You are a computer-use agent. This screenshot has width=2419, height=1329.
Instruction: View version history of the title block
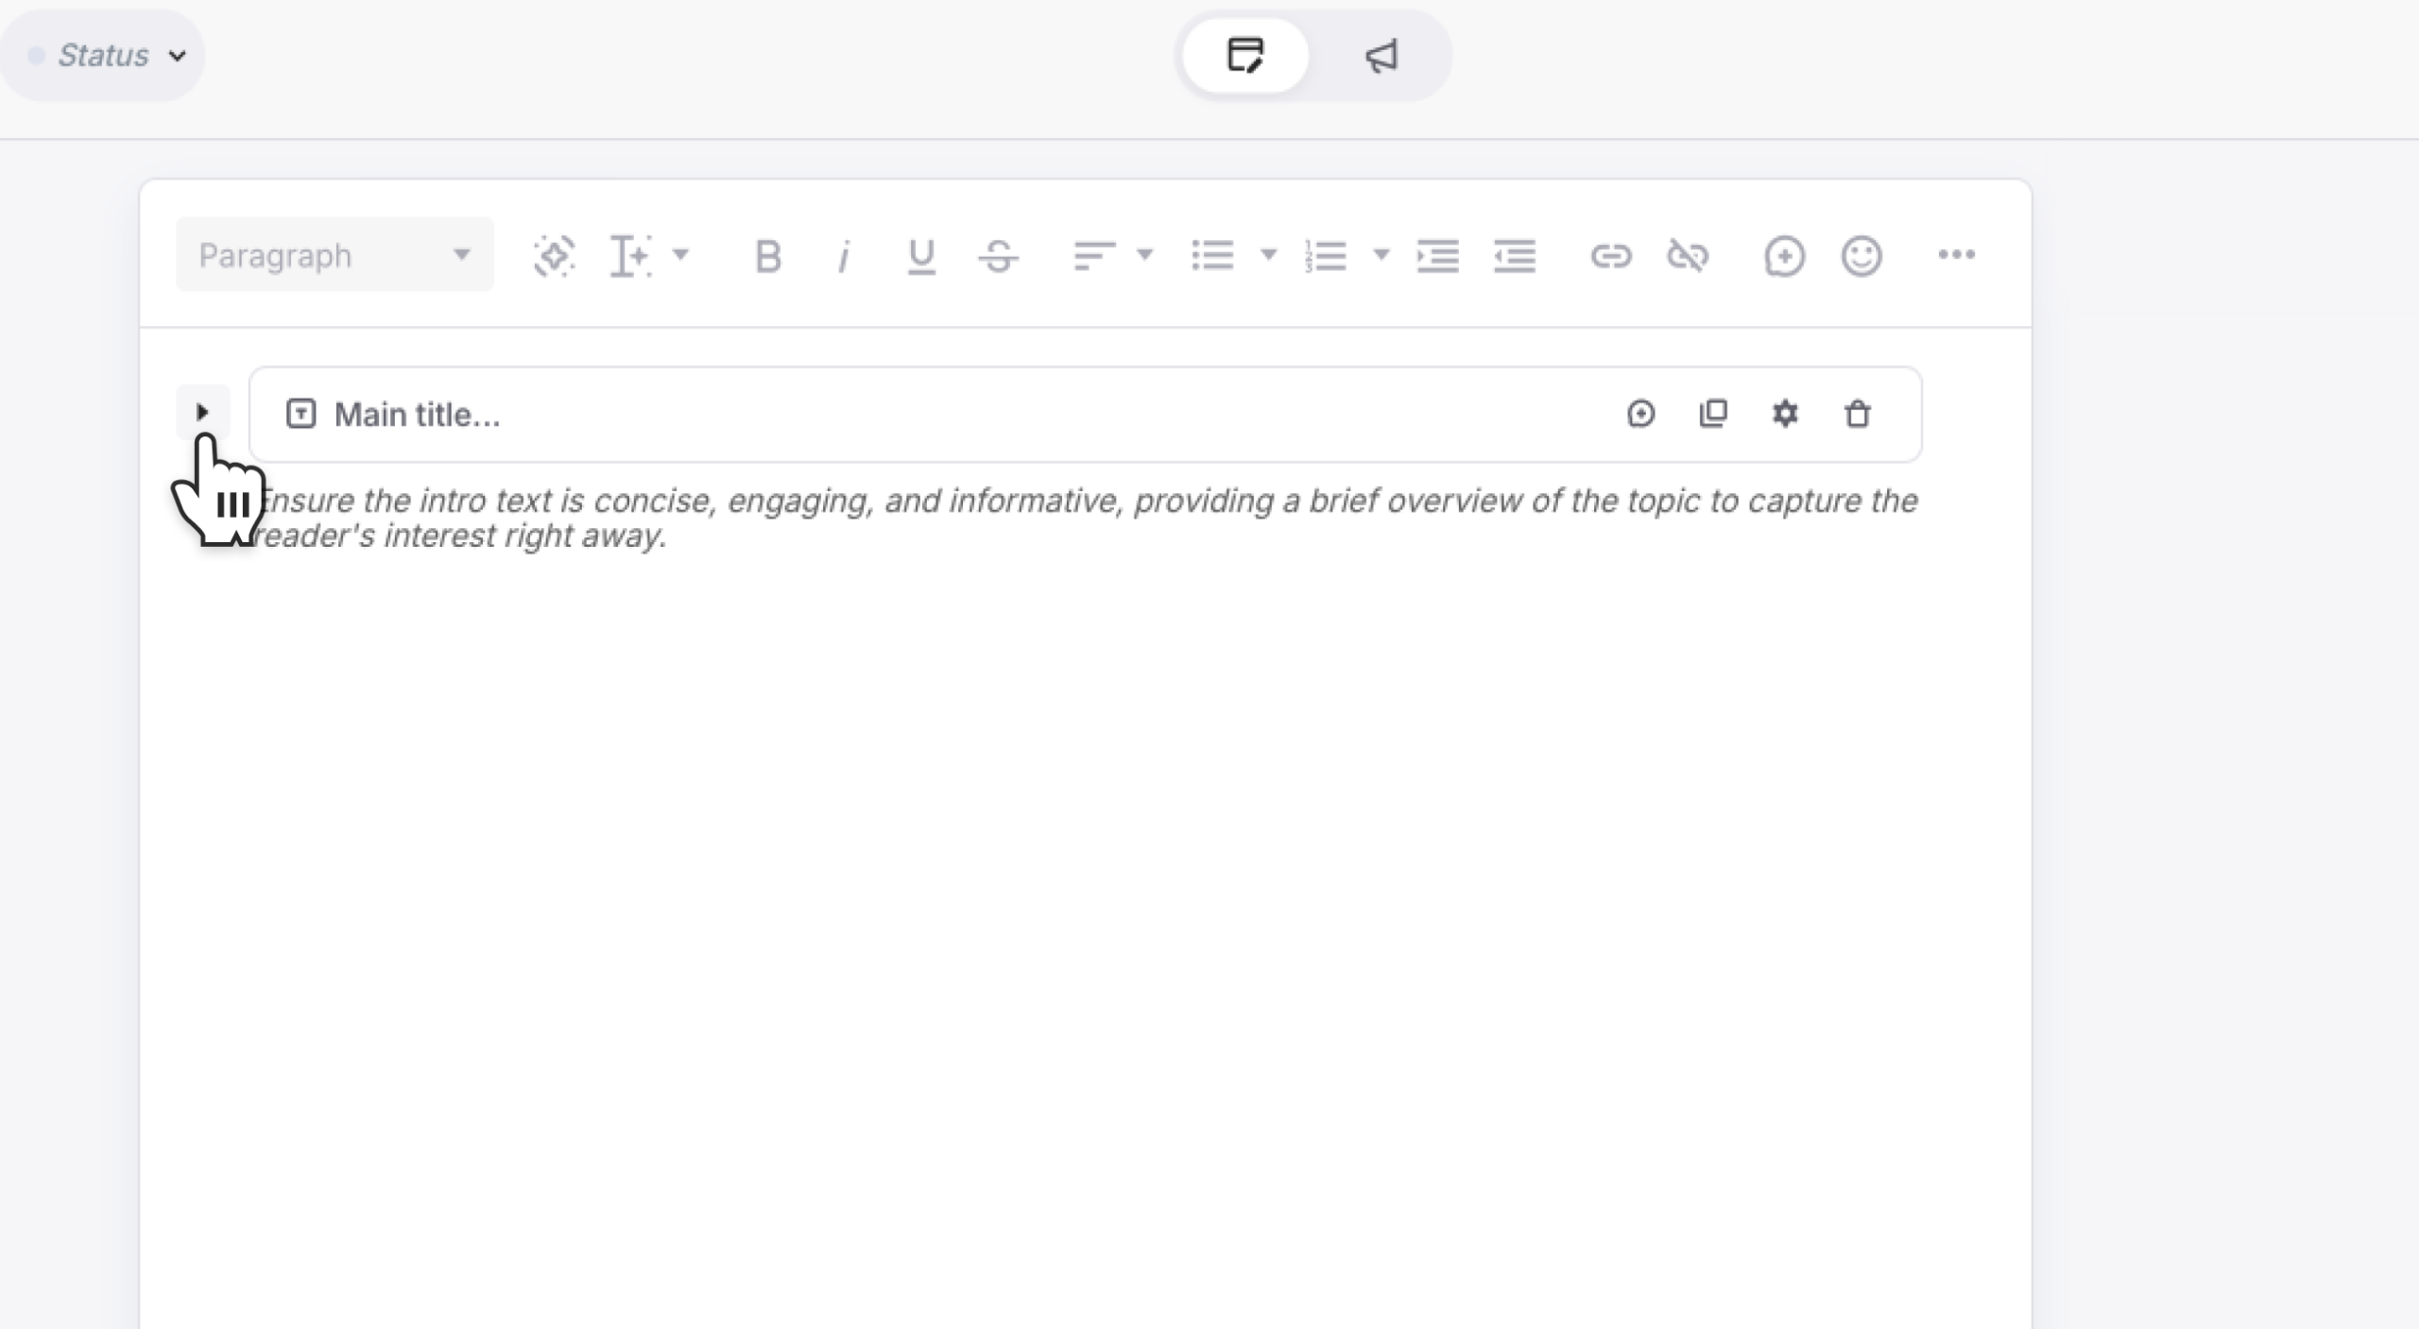click(x=1641, y=414)
